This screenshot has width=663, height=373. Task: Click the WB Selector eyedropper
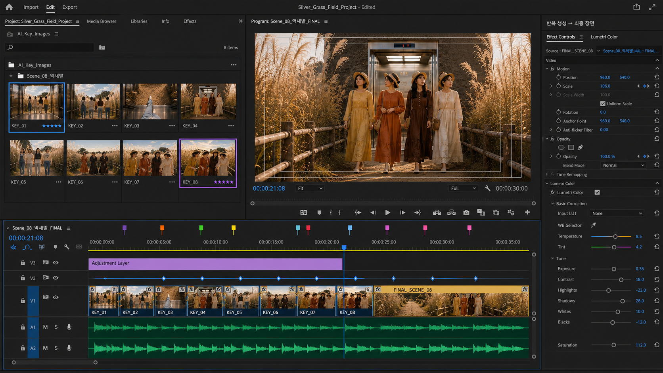(593, 225)
